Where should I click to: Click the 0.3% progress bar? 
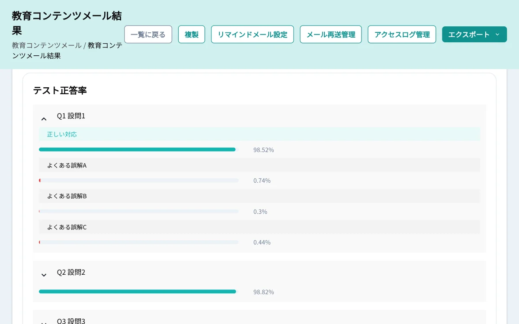(x=138, y=211)
